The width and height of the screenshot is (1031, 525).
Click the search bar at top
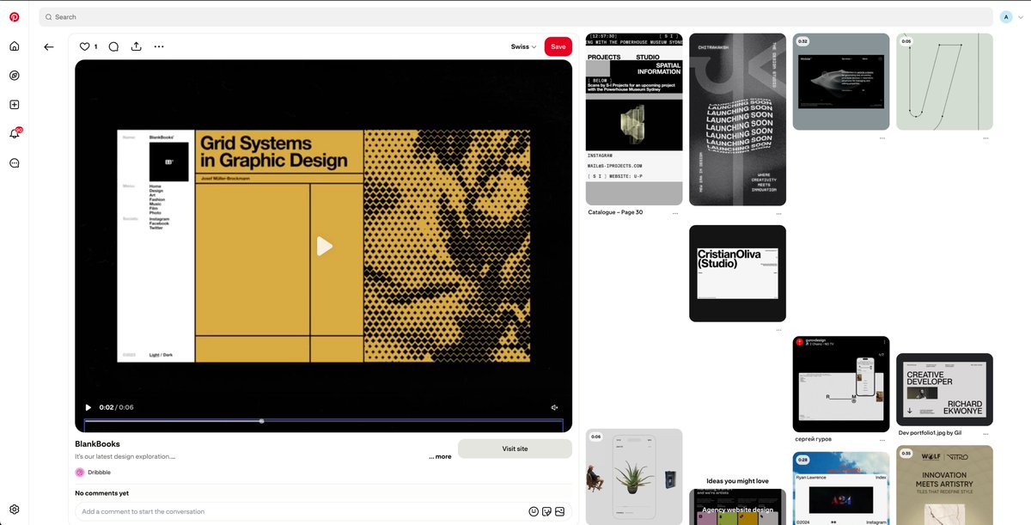tap(515, 16)
